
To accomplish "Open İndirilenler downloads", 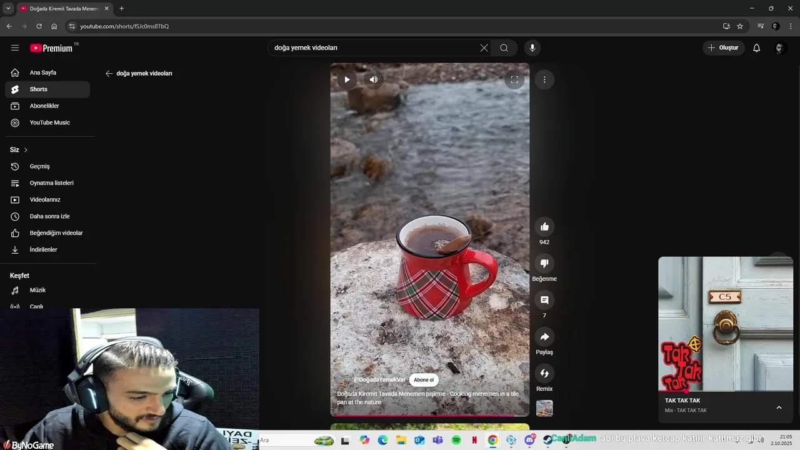I will pyautogui.click(x=47, y=249).
